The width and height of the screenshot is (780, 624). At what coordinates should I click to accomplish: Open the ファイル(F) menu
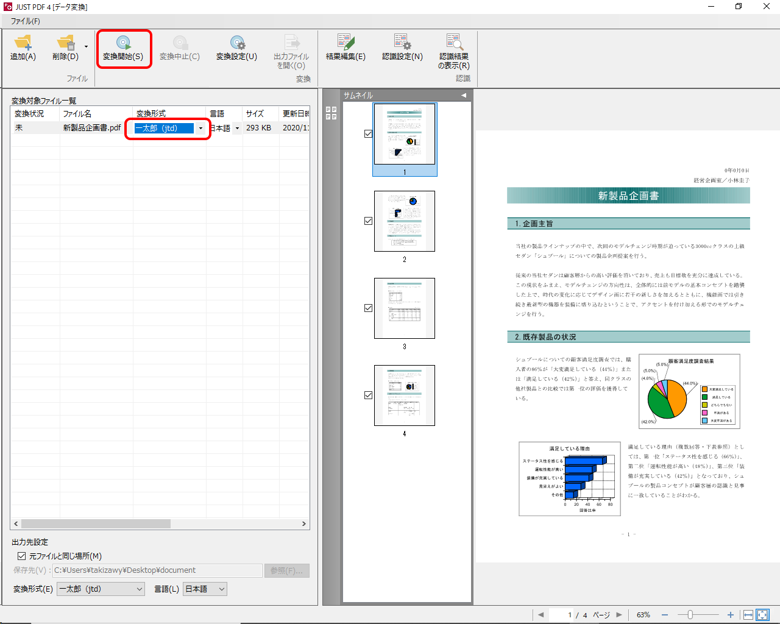click(25, 21)
